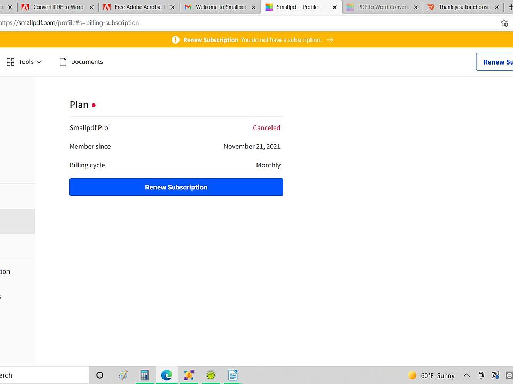Open LibreOffice Writer document on the taskbar
513x384 pixels.
(233, 375)
